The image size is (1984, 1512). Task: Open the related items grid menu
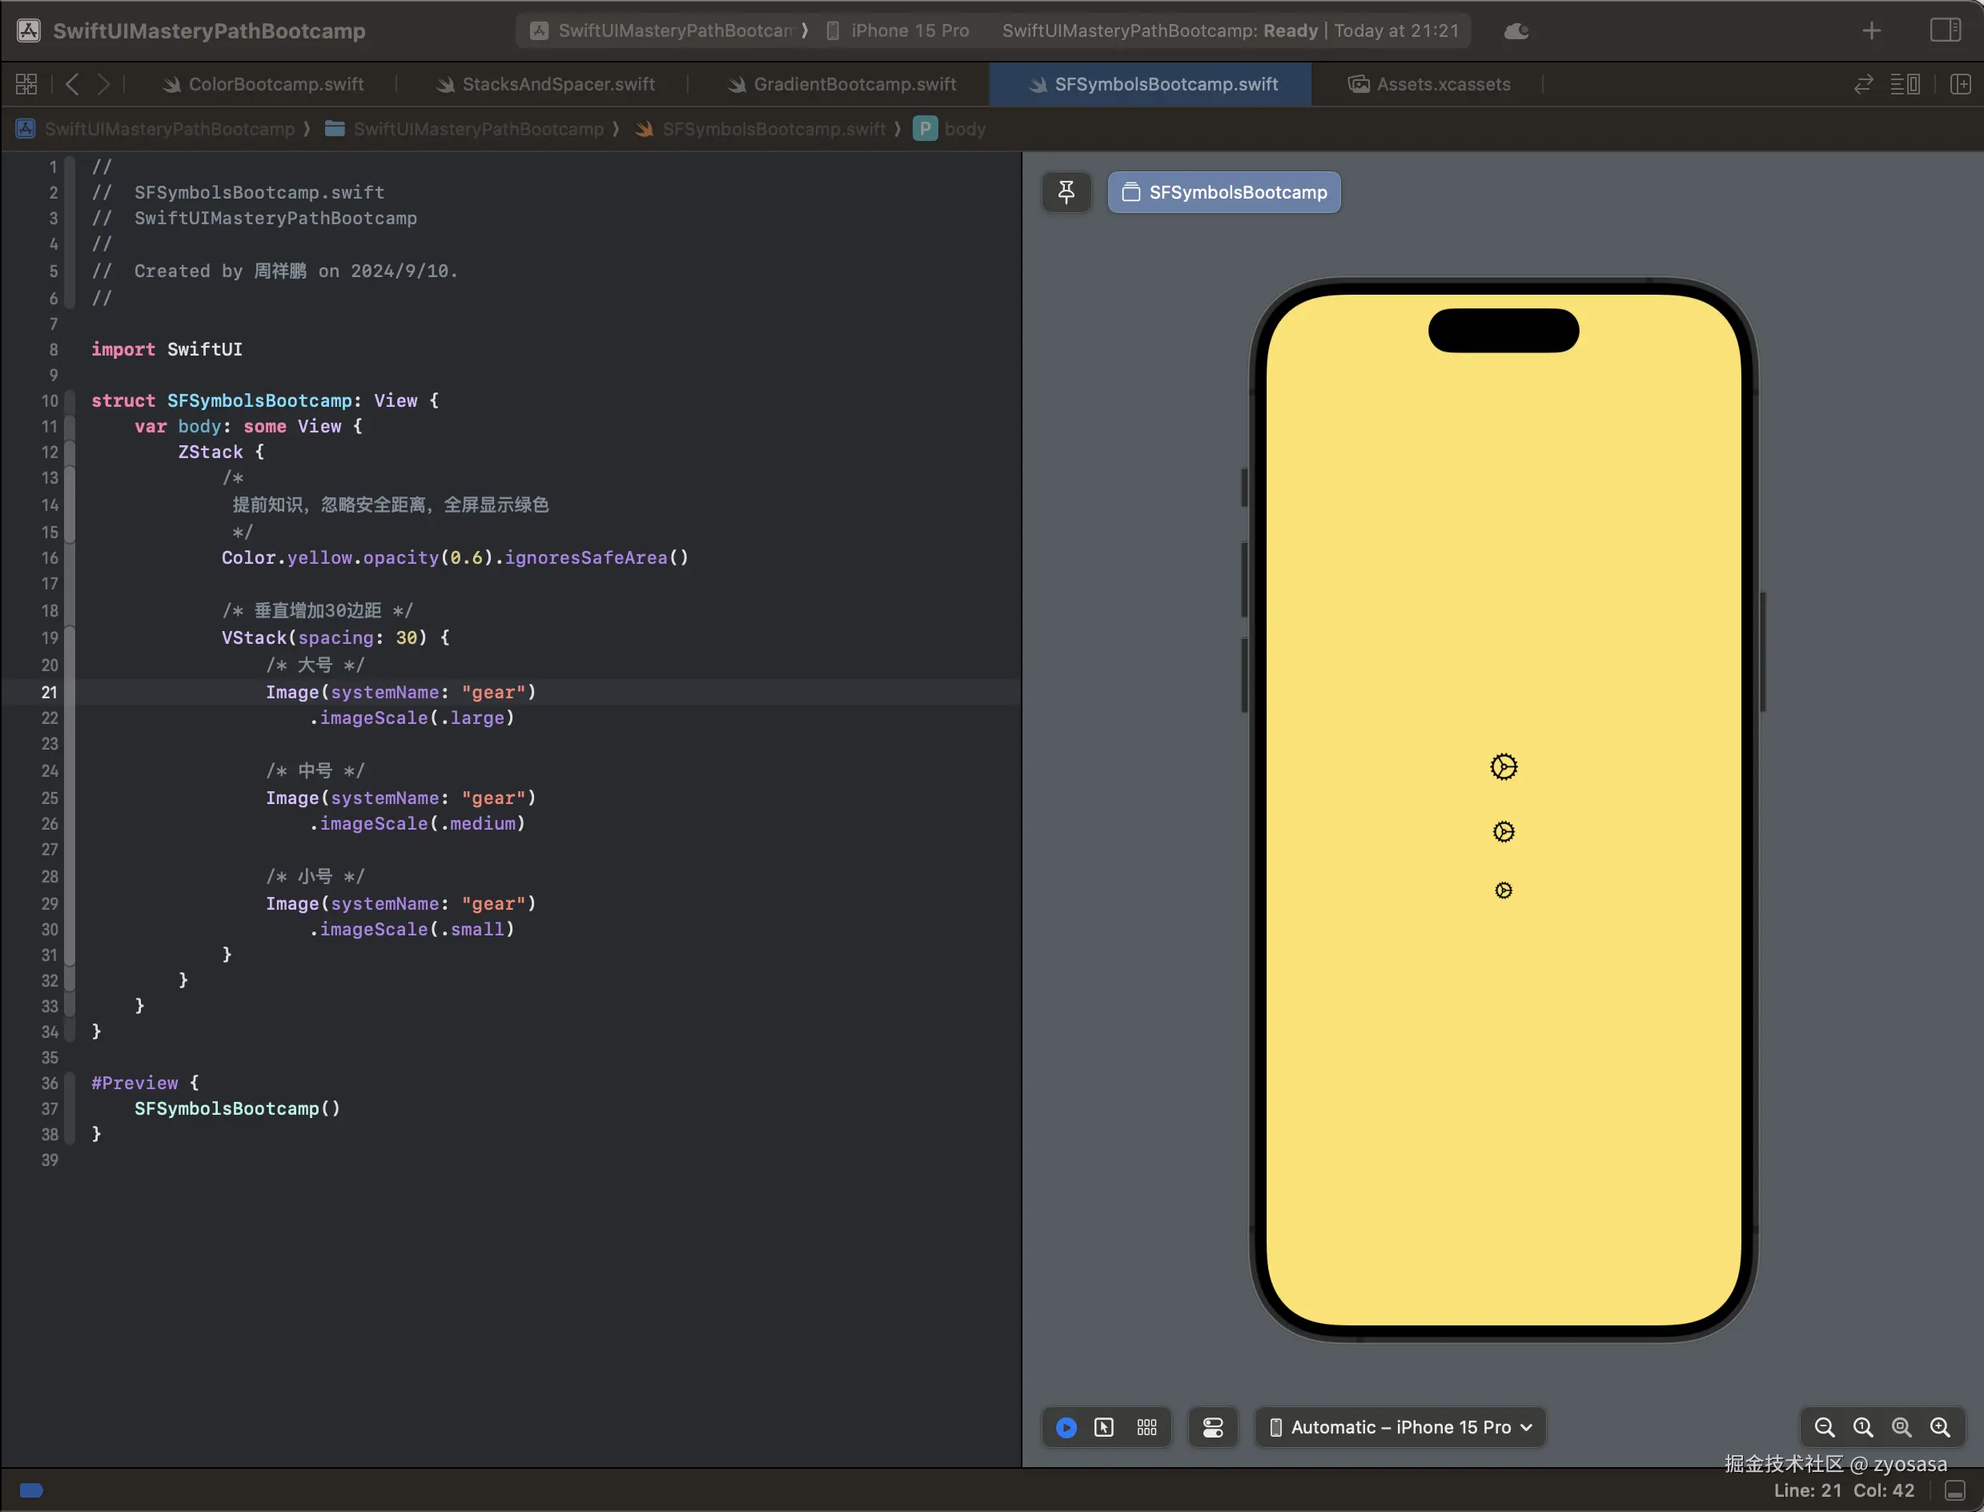pos(26,84)
